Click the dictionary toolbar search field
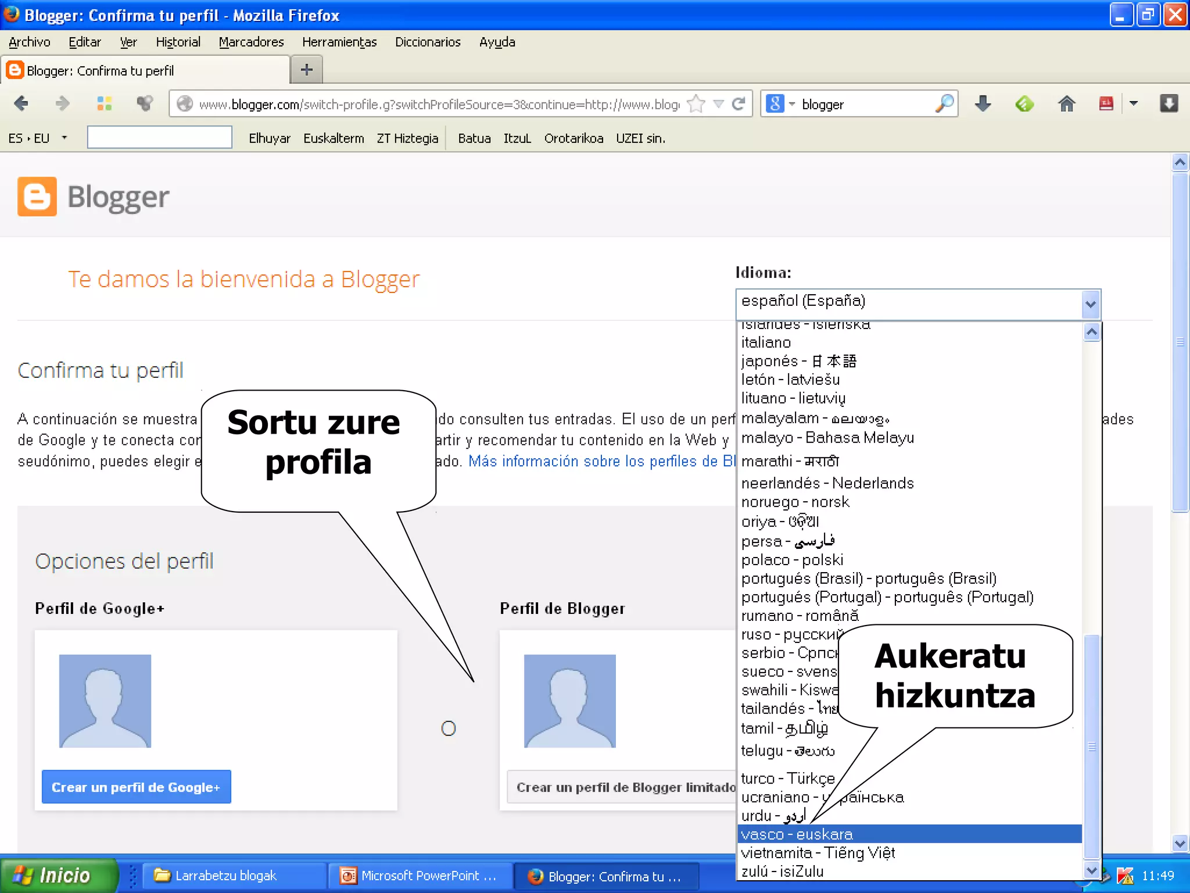 pyautogui.click(x=160, y=137)
